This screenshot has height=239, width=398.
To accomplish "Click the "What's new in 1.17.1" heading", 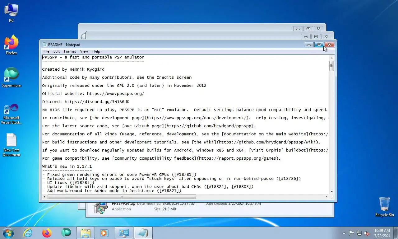I will [x=67, y=166].
